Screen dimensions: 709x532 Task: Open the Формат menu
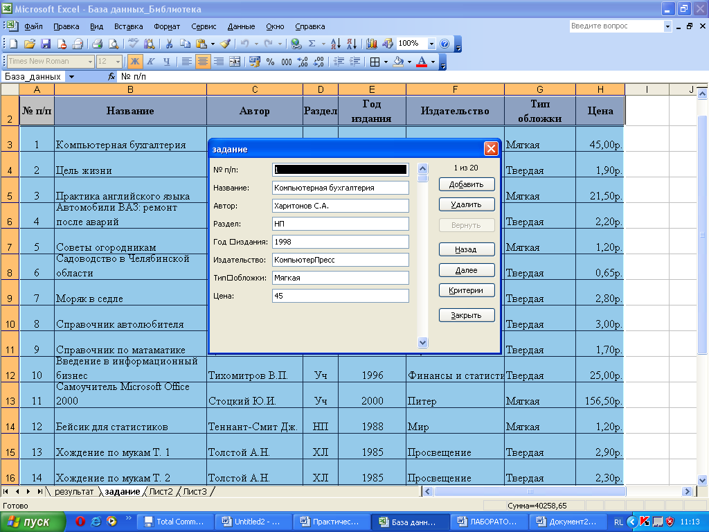click(x=167, y=26)
